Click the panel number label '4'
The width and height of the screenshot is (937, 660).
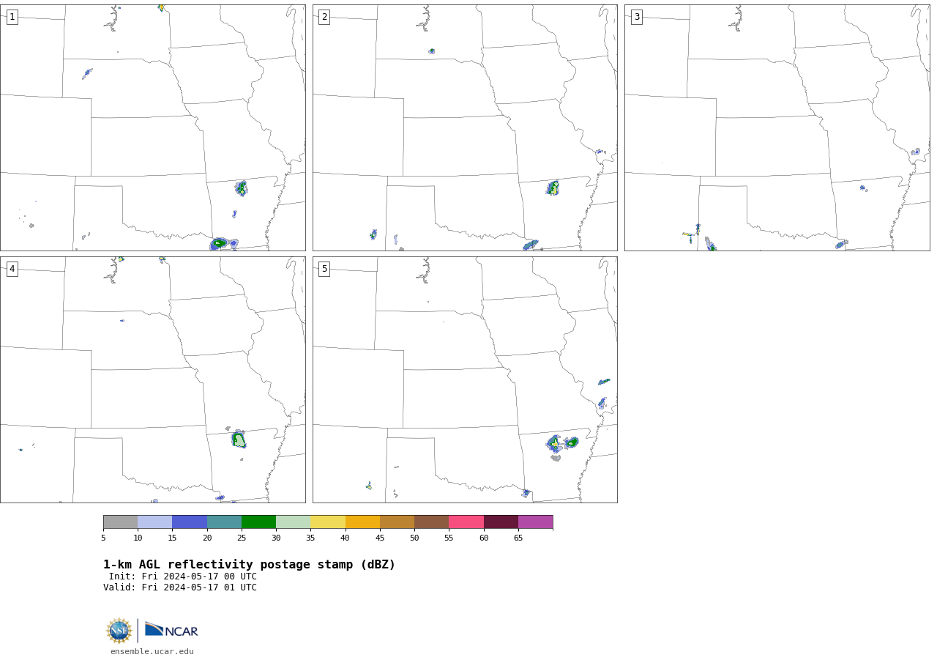(x=12, y=269)
